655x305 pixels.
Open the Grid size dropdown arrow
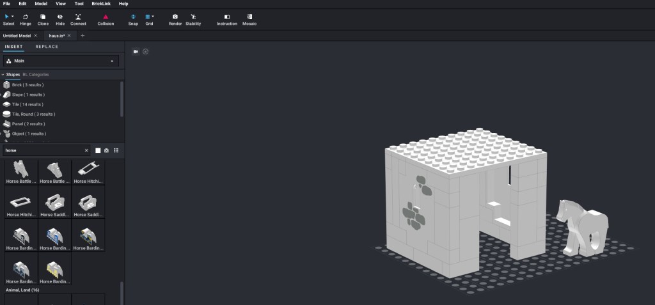(x=153, y=16)
